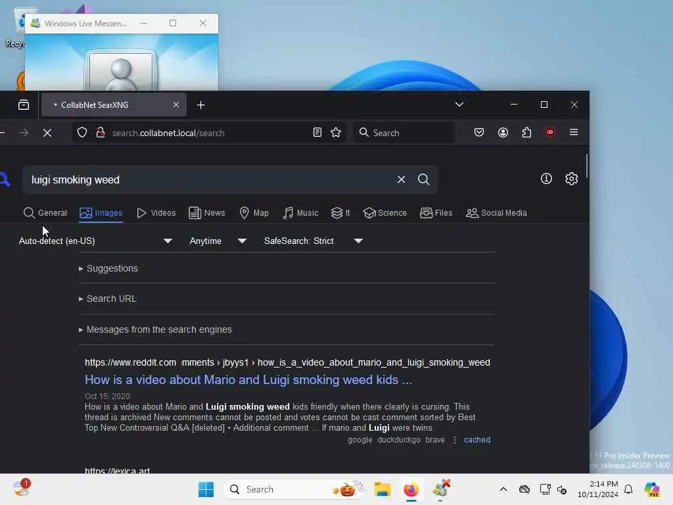Click the Oct 15, 2020 result date
Image resolution: width=673 pixels, height=505 pixels.
(107, 396)
